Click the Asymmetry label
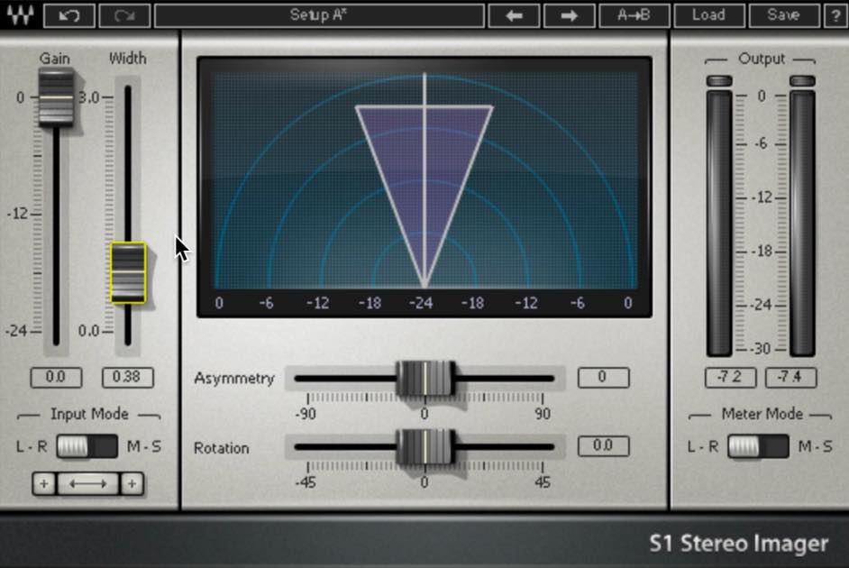 (x=234, y=379)
